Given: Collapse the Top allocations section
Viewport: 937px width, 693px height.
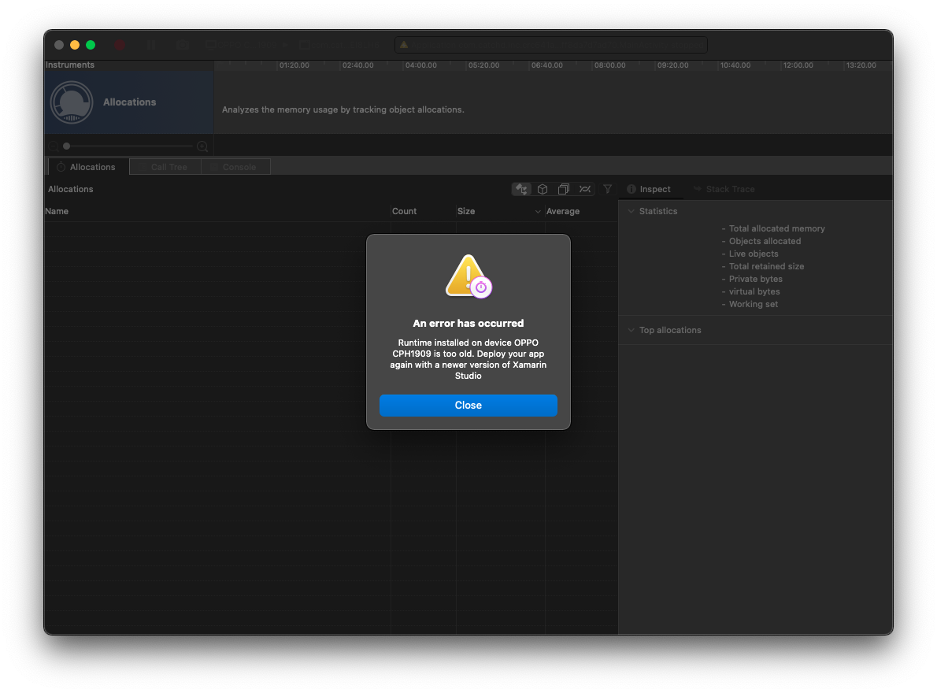Looking at the screenshot, I should (631, 330).
